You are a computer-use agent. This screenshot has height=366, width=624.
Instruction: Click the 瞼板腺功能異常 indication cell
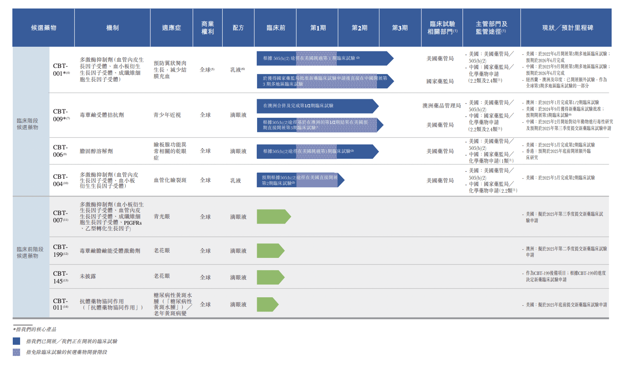pos(170,151)
